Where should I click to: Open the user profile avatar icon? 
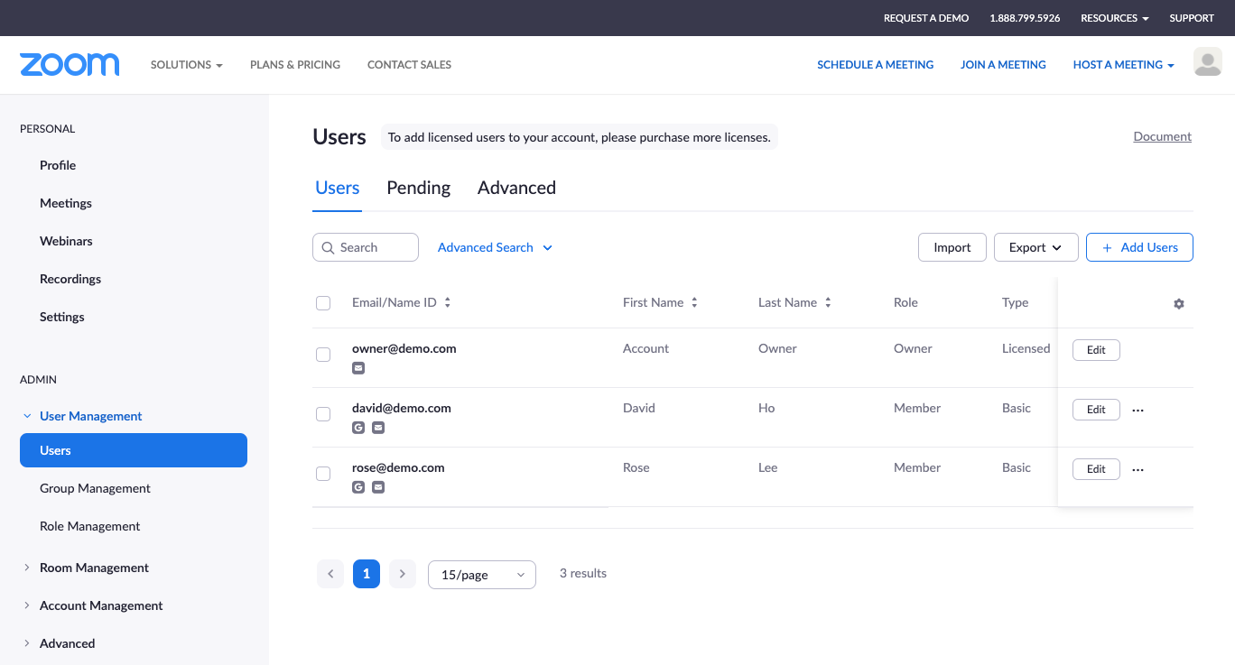pos(1207,62)
